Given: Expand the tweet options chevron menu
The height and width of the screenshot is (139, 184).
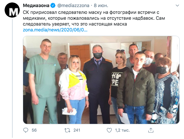Looking at the screenshot, I should click(x=177, y=6).
